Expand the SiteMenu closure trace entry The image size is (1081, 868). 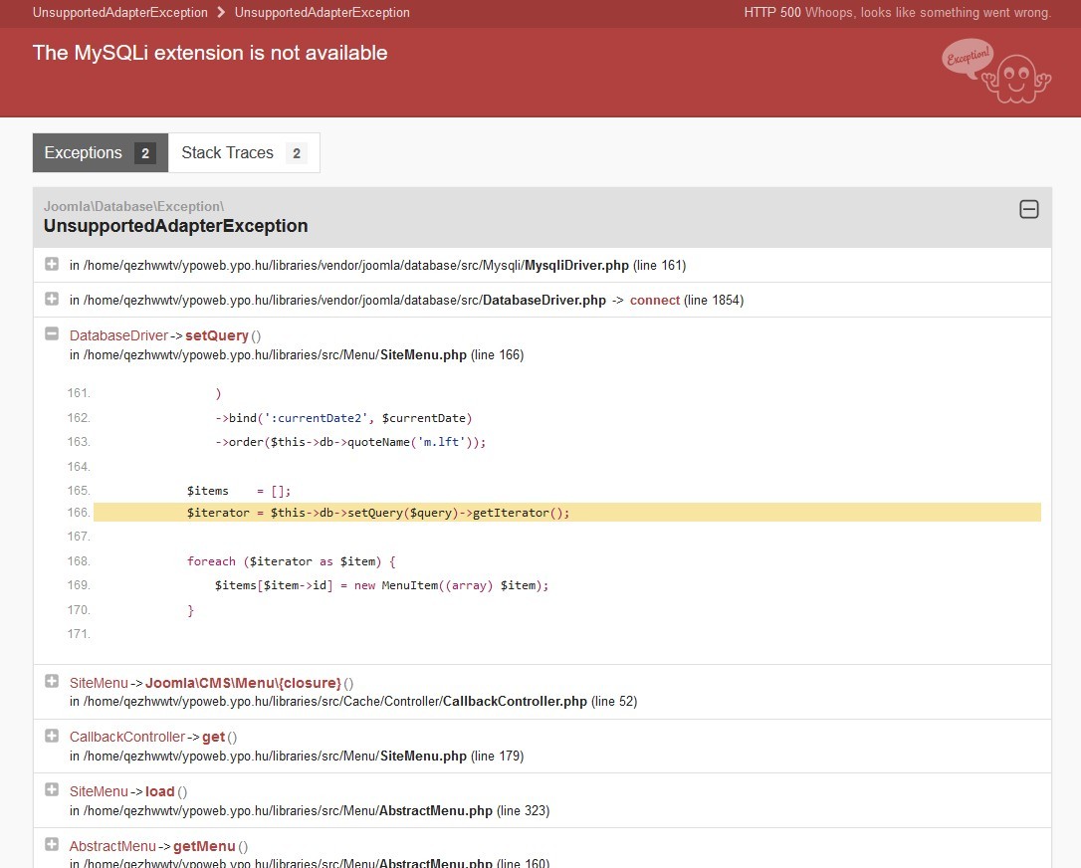click(x=52, y=681)
